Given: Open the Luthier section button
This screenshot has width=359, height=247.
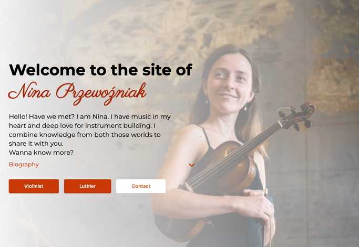Looking at the screenshot, I should click(x=87, y=186).
